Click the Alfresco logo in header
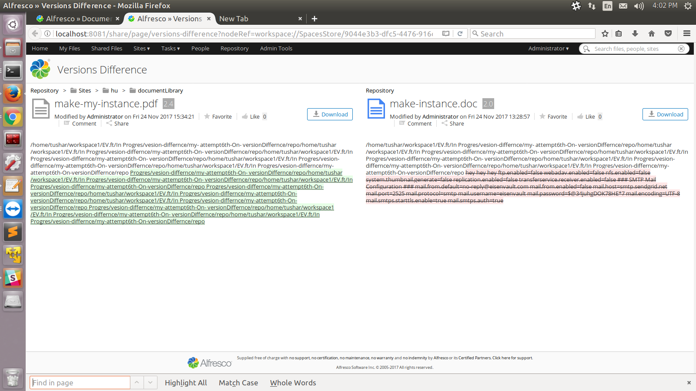696x391 pixels. 40,69
